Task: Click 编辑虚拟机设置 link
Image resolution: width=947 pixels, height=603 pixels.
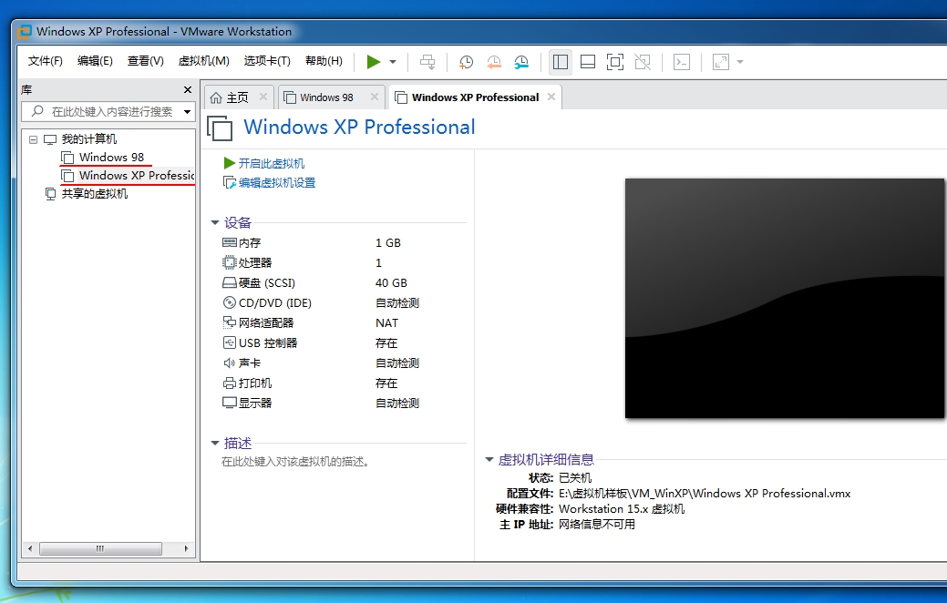Action: (x=276, y=183)
